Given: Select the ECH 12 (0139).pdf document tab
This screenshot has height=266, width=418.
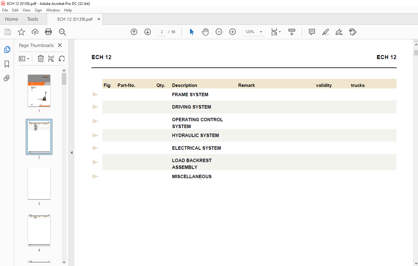Looking at the screenshot, I should tap(75, 19).
